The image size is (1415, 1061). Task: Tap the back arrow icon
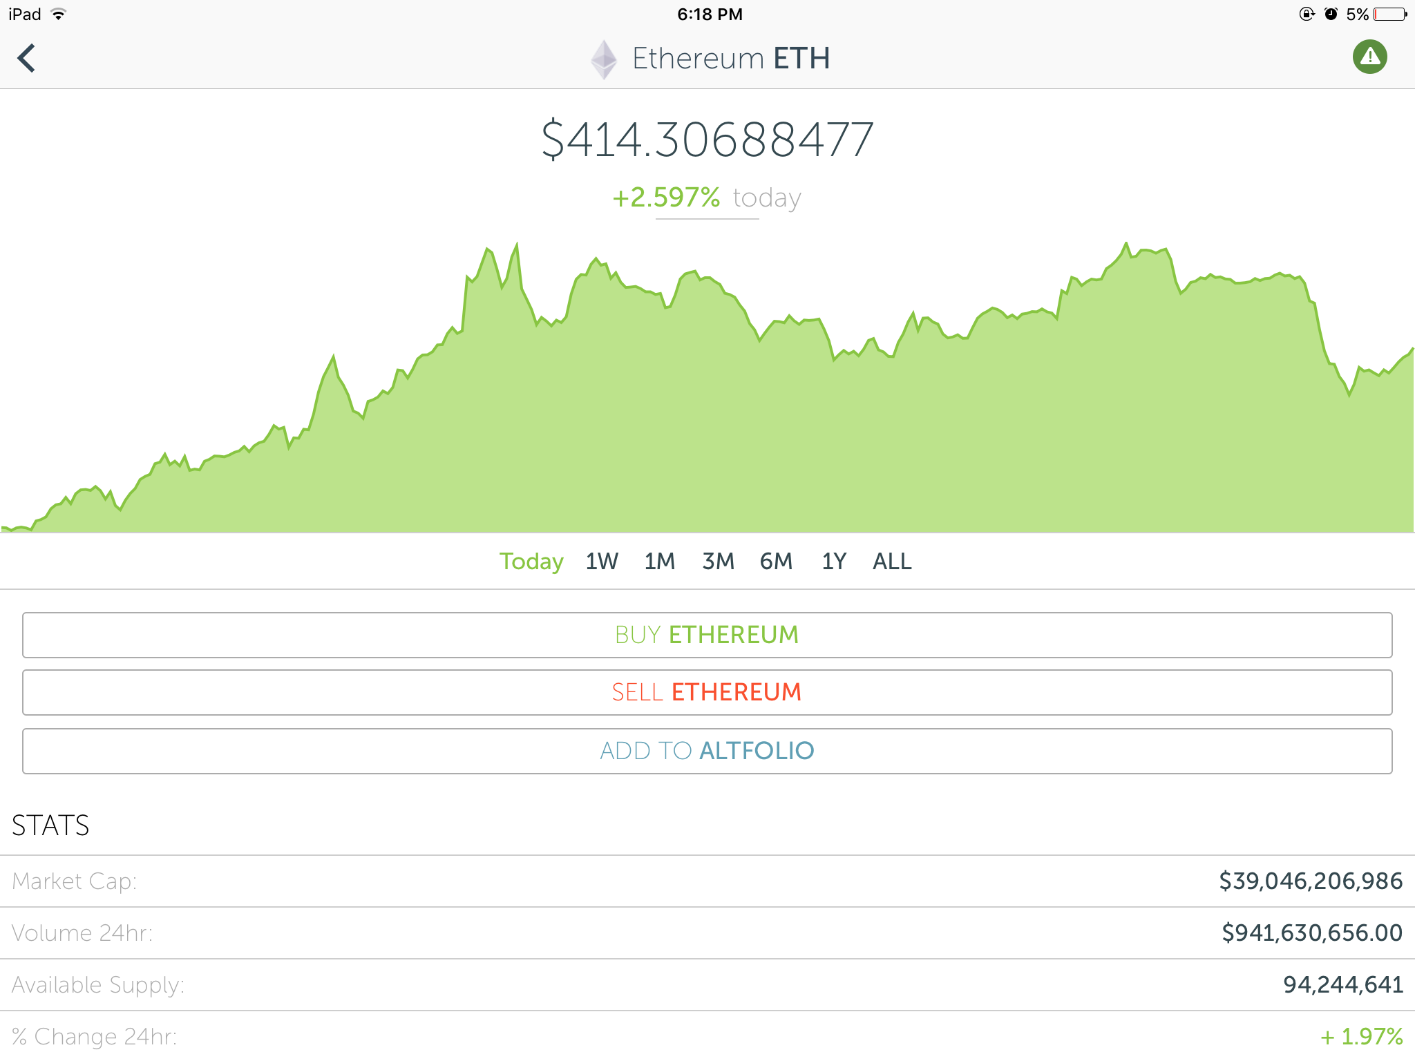(x=26, y=58)
